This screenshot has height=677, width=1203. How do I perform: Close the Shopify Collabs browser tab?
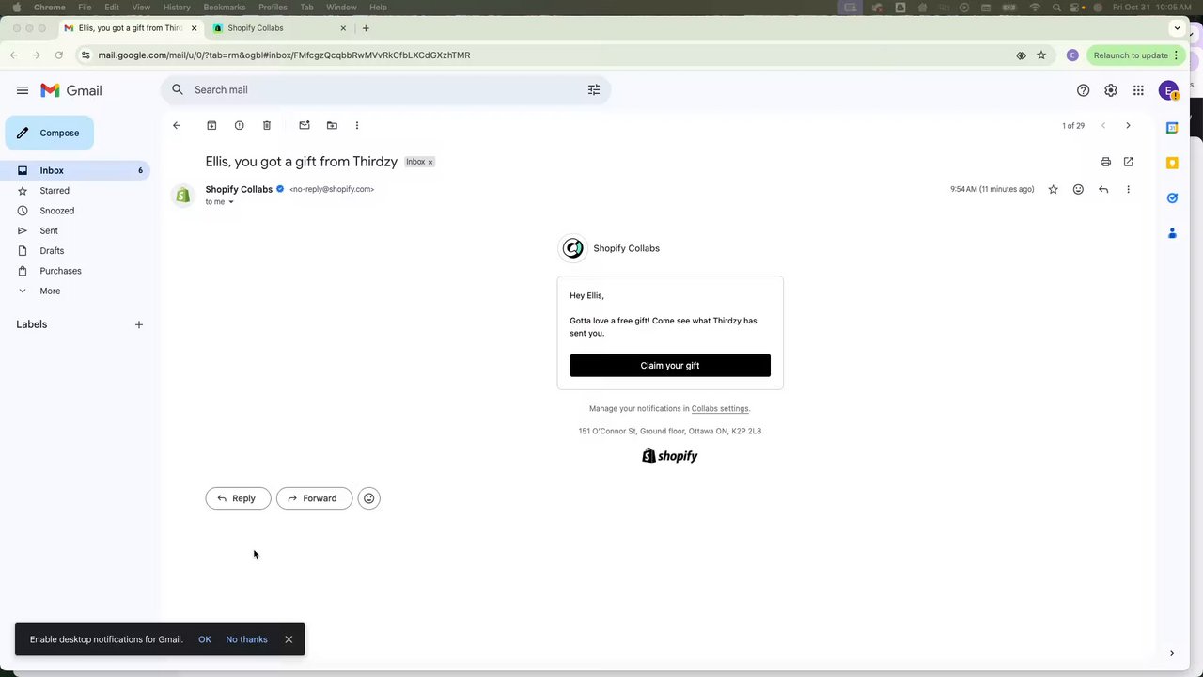(x=343, y=28)
